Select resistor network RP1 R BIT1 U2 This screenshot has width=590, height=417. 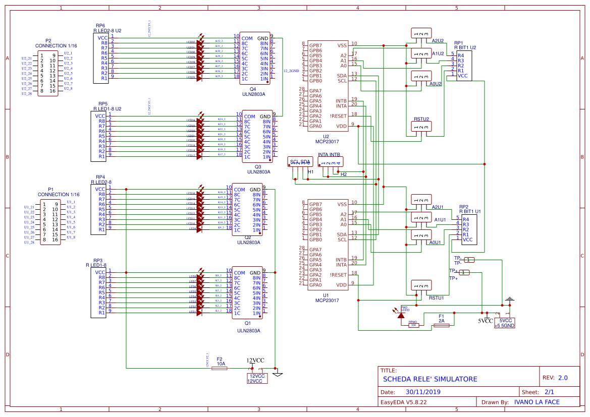[x=464, y=66]
